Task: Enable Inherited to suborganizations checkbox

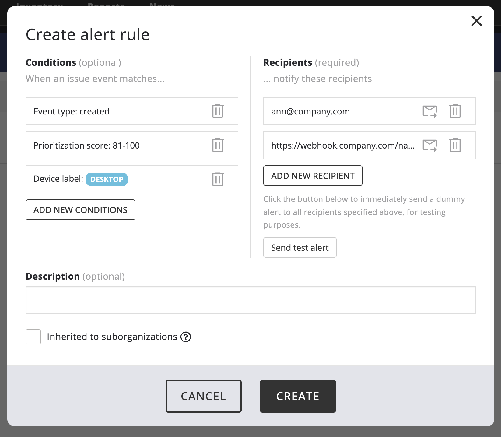Action: tap(33, 337)
